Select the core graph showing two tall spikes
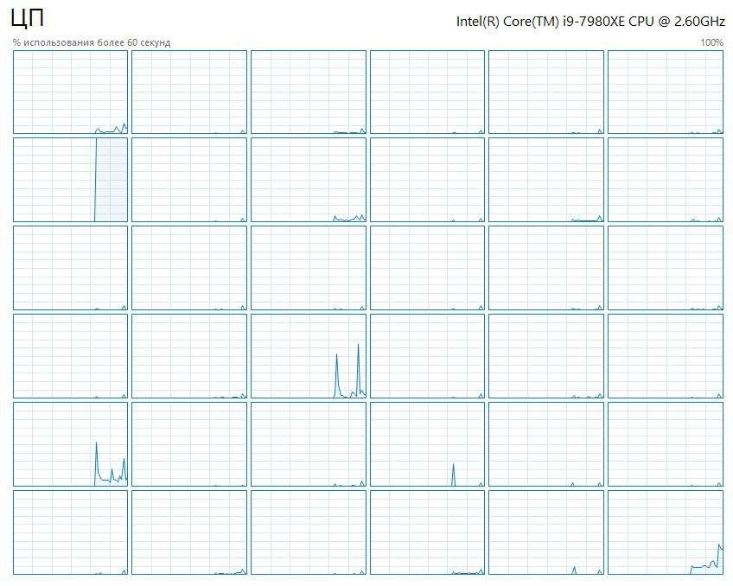Image resolution: width=733 pixels, height=586 pixels. tap(309, 356)
